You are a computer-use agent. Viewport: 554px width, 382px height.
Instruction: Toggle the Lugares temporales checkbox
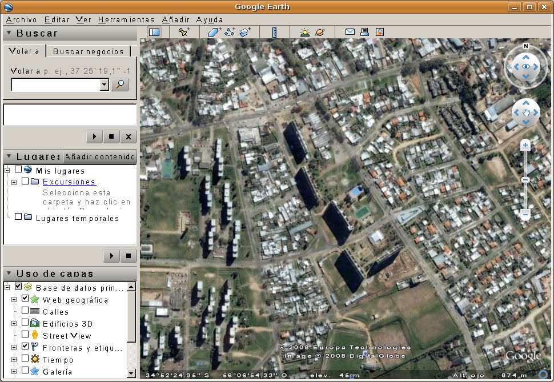click(18, 216)
